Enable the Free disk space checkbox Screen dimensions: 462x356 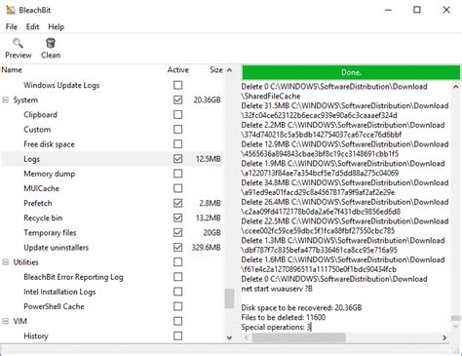(177, 144)
